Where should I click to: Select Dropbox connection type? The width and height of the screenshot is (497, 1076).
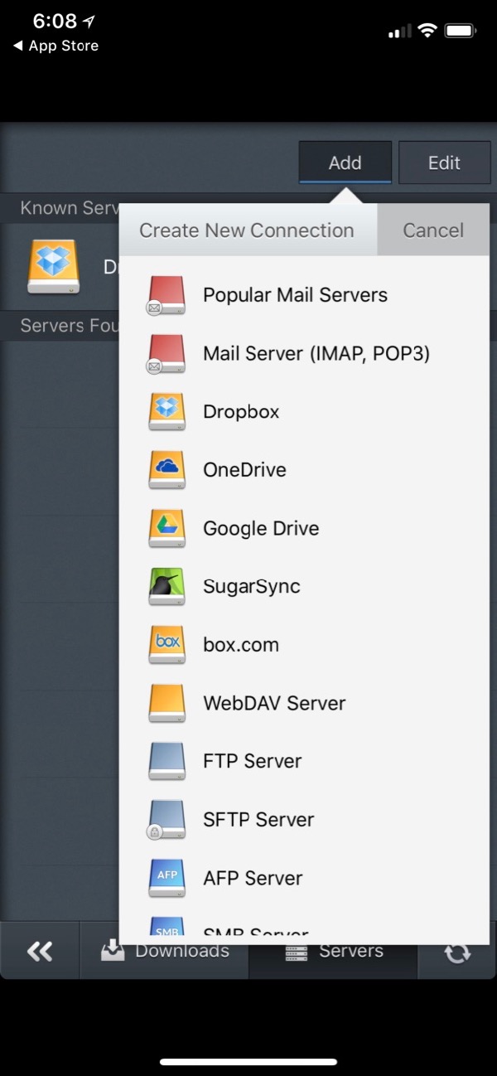pos(304,412)
